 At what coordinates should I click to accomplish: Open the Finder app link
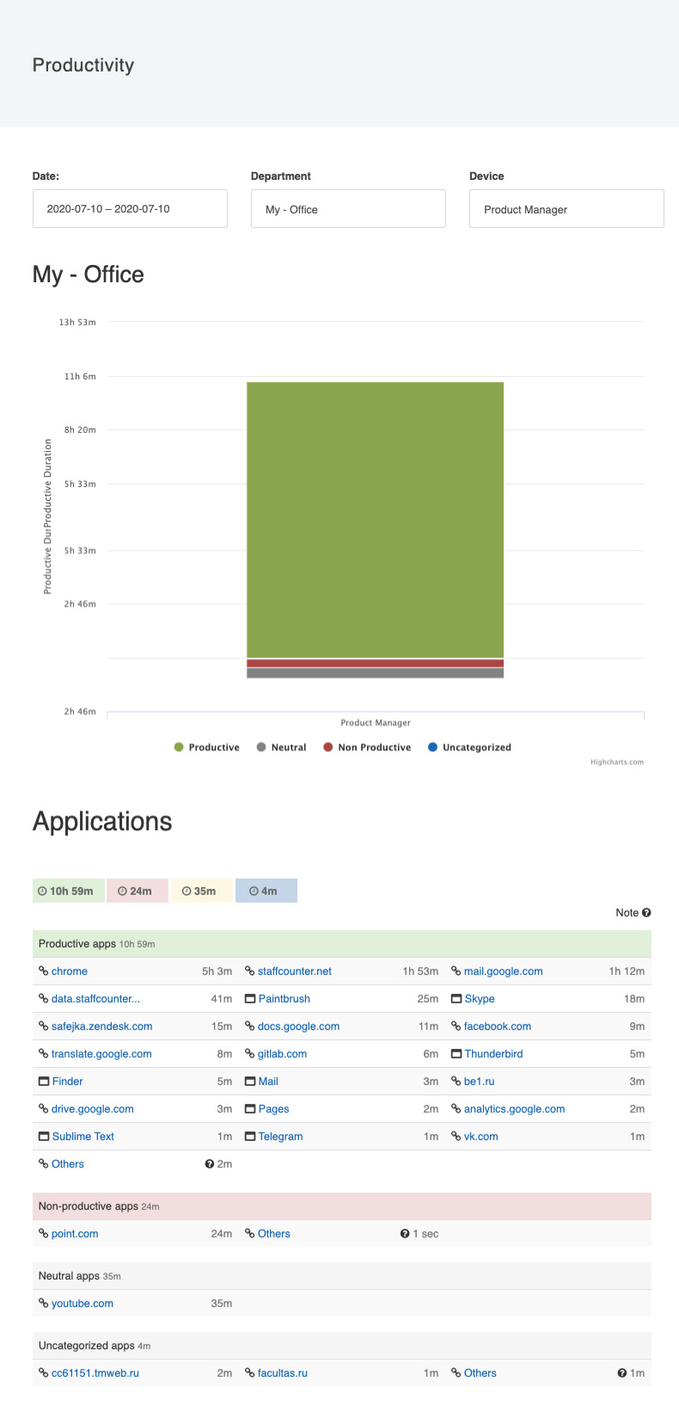point(68,1082)
